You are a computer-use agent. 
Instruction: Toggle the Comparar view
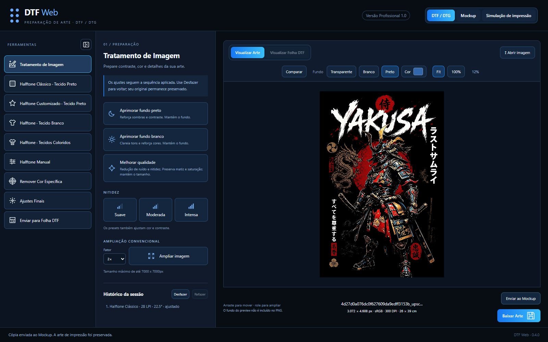pyautogui.click(x=294, y=72)
